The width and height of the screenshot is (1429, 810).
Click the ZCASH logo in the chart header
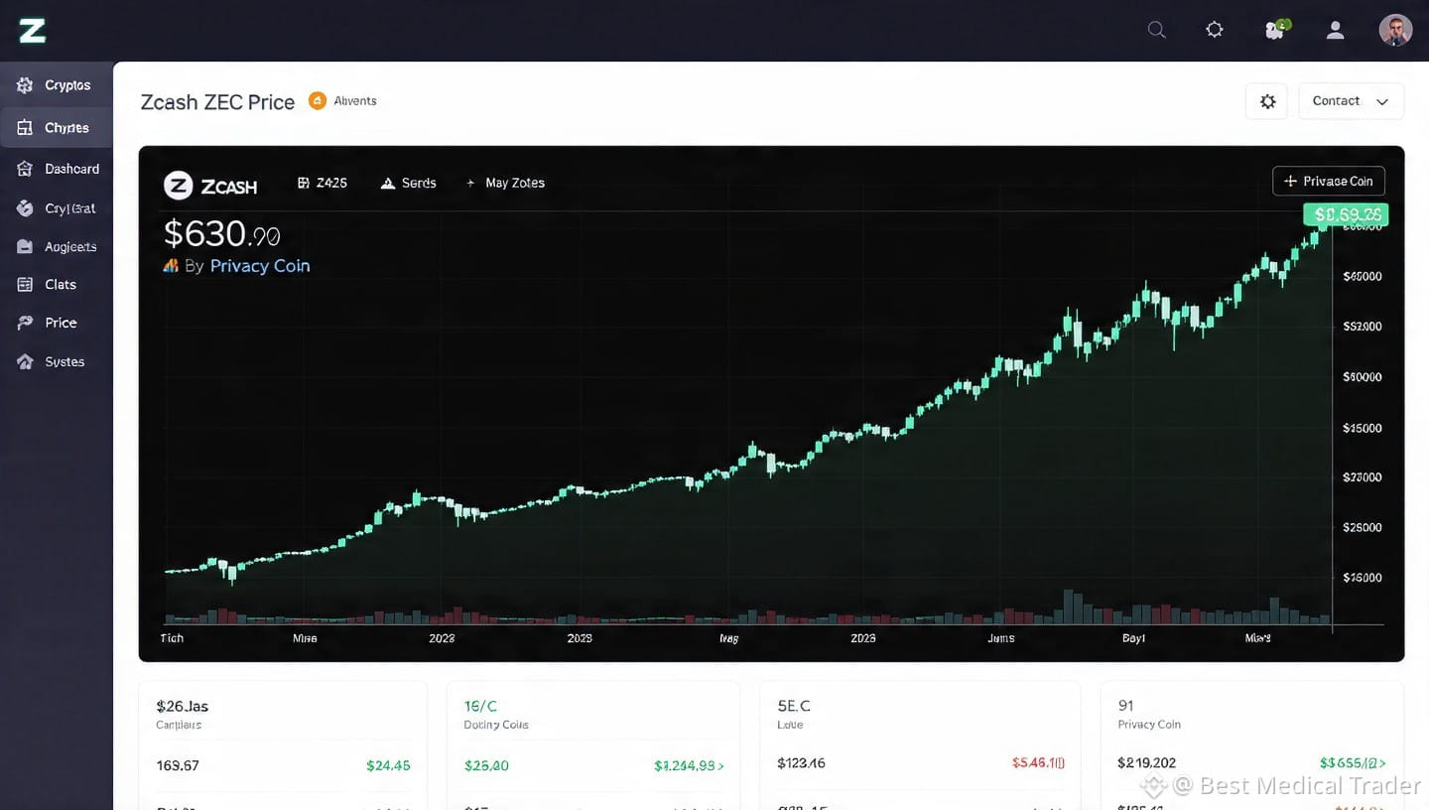tap(210, 186)
